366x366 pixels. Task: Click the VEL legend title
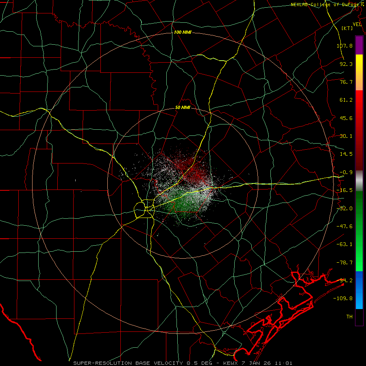coord(357,24)
